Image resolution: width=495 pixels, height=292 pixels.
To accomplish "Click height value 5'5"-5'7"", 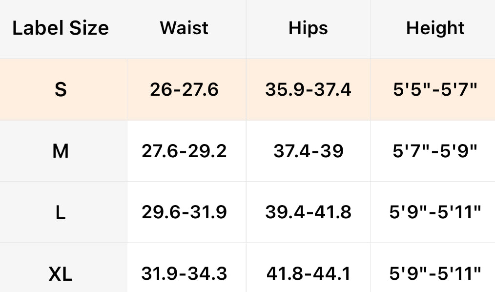I will tap(435, 90).
